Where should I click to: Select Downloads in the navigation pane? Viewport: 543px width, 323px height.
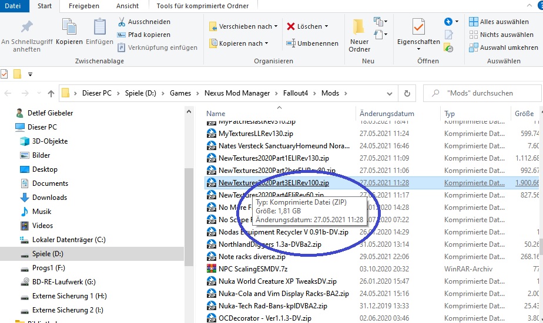(x=49, y=198)
